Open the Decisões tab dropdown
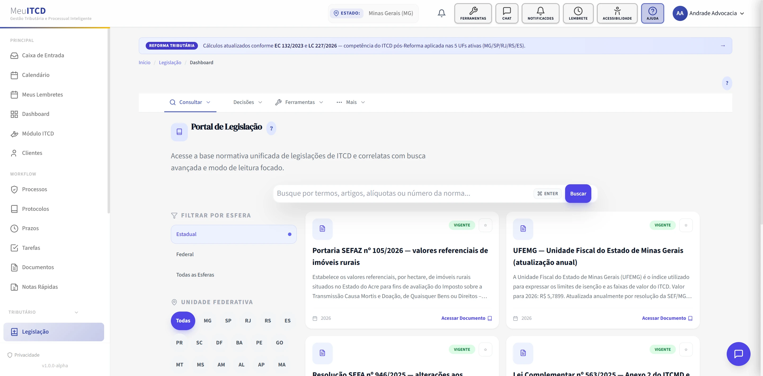This screenshot has height=376, width=763. pyautogui.click(x=248, y=102)
